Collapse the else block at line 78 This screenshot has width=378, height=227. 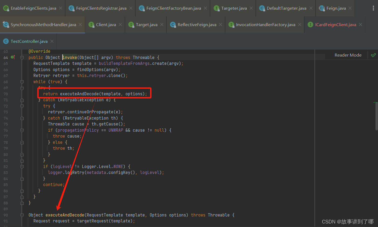pos(22,142)
